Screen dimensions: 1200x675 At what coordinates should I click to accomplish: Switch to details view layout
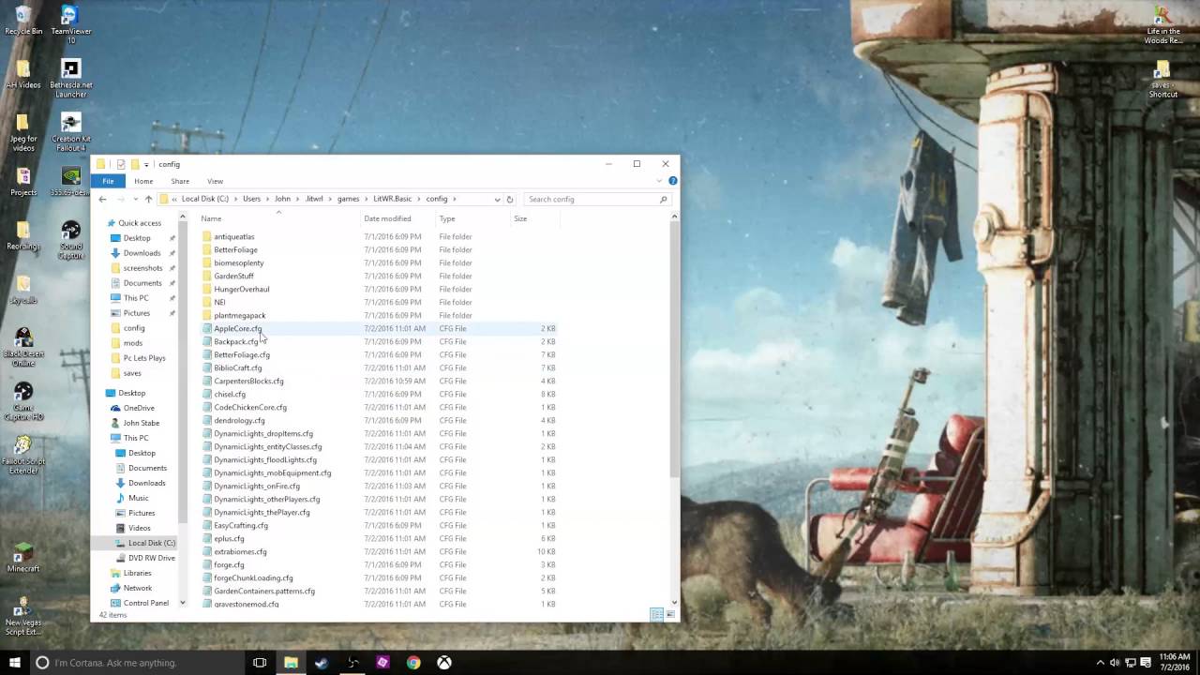coord(657,614)
